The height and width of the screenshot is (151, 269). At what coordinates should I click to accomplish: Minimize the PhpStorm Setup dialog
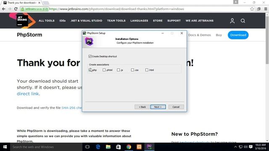tap(163, 33)
